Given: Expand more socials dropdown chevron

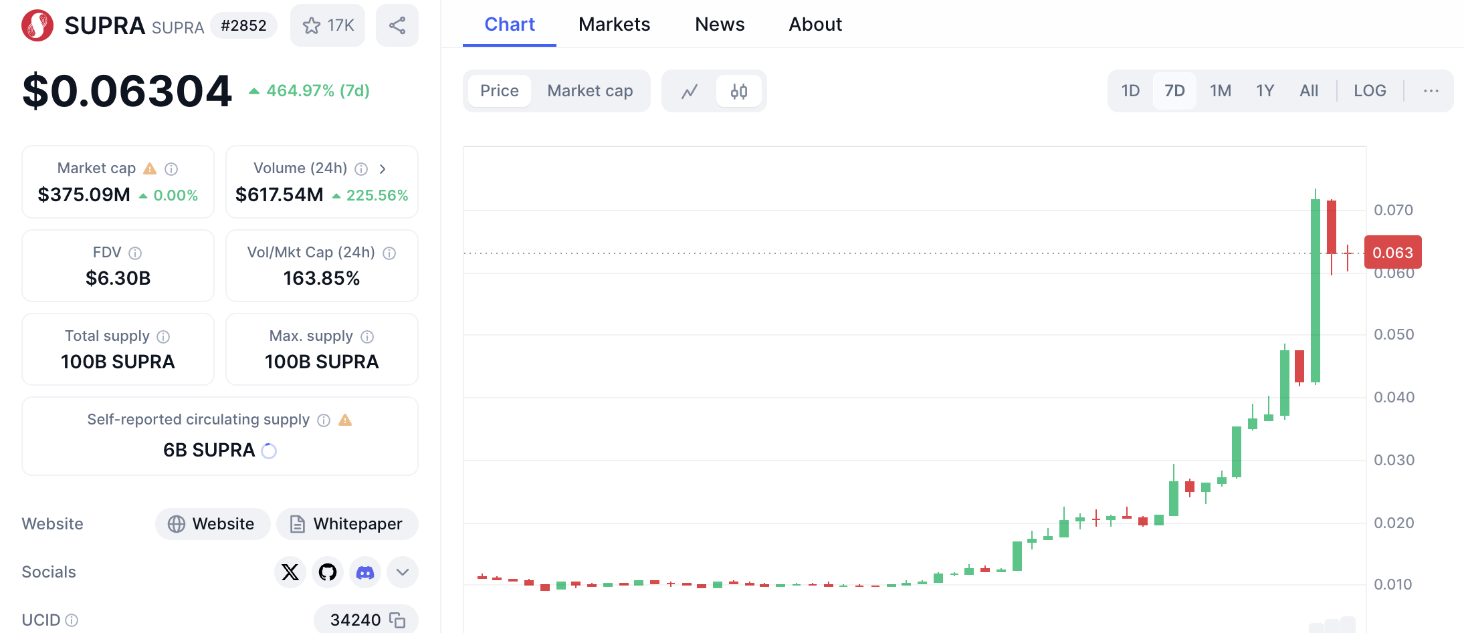Looking at the screenshot, I should (x=403, y=572).
